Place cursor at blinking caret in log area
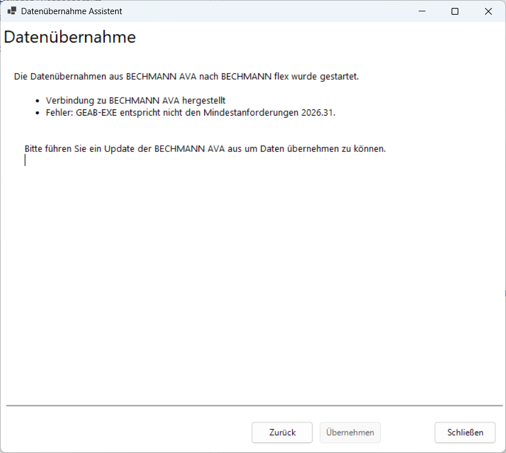 [x=26, y=160]
